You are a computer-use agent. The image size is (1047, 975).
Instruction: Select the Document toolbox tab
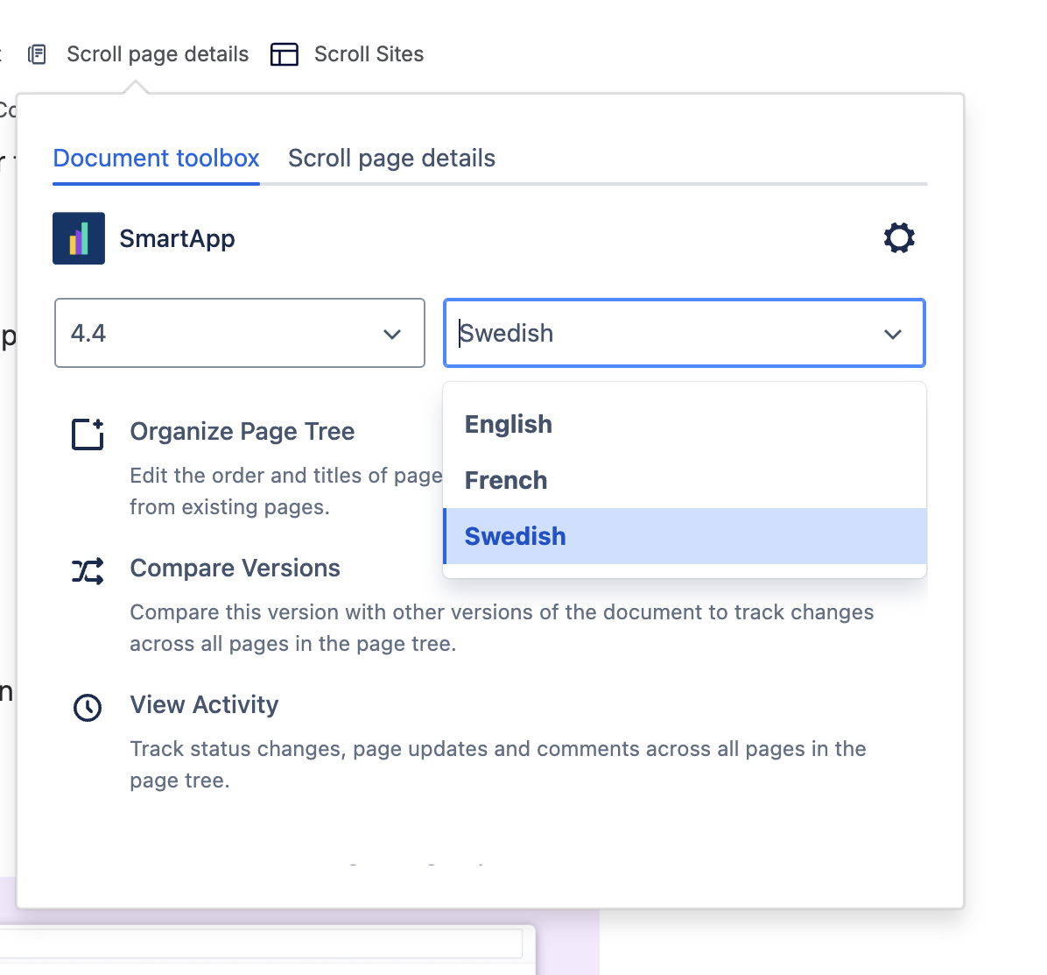(x=156, y=159)
